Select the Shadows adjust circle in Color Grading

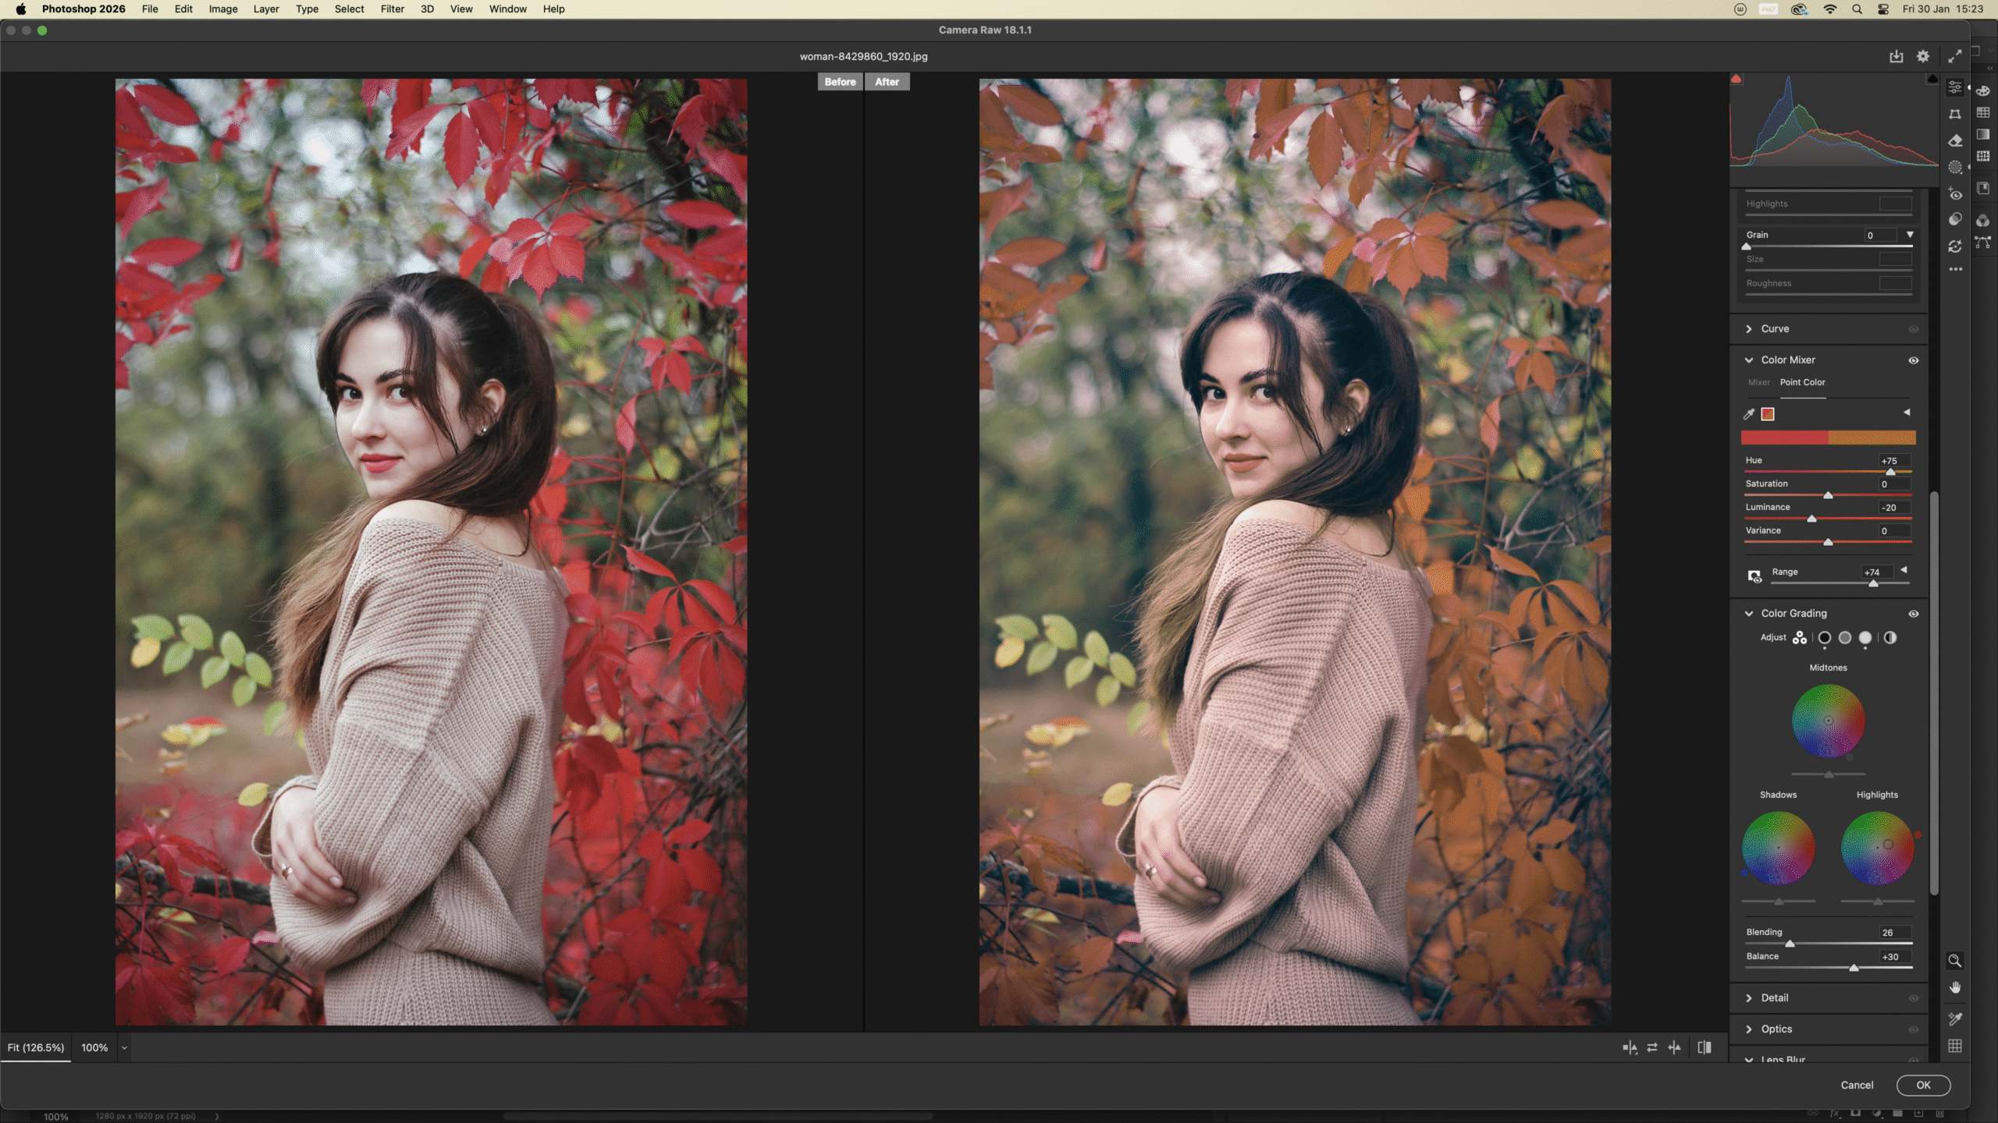1825,638
